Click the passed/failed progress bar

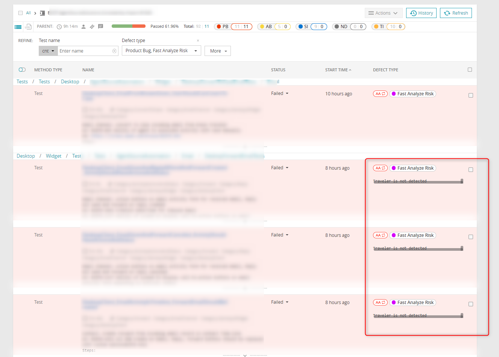click(129, 26)
